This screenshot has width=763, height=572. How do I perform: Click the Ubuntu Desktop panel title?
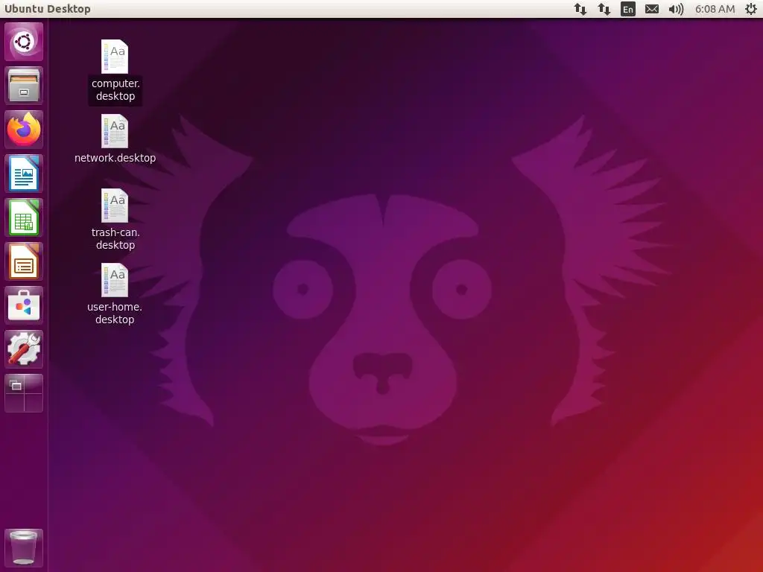(47, 9)
